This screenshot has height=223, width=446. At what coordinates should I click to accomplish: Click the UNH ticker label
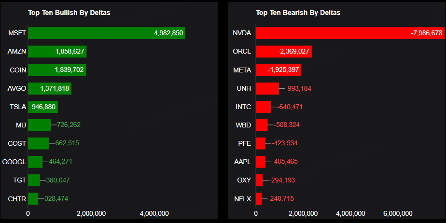click(x=244, y=88)
